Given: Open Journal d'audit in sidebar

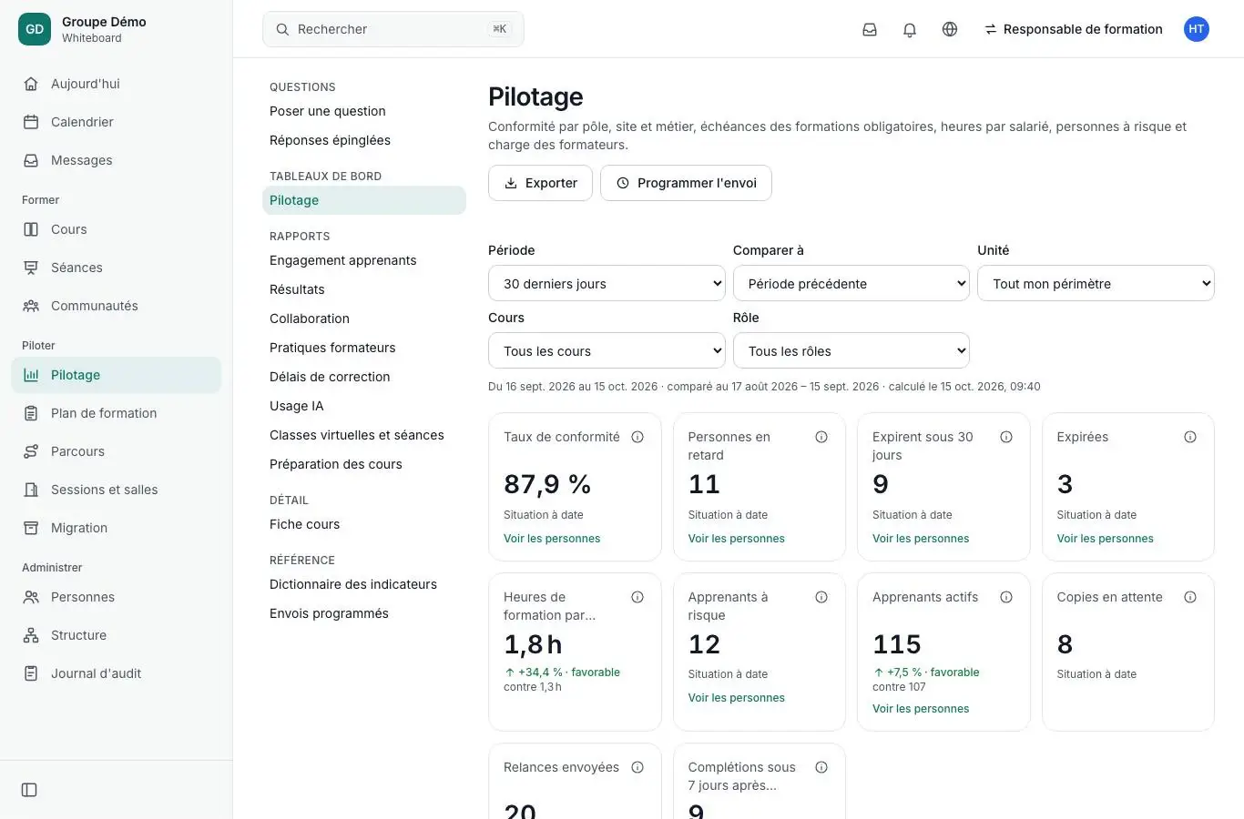Looking at the screenshot, I should click(x=117, y=673).
